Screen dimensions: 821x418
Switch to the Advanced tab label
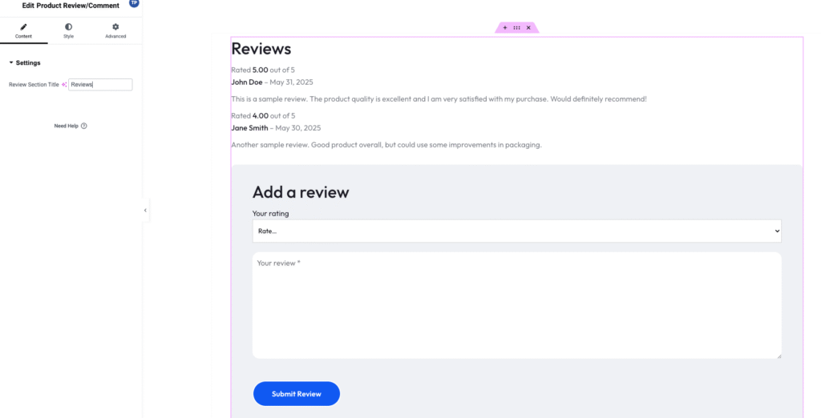pos(115,36)
